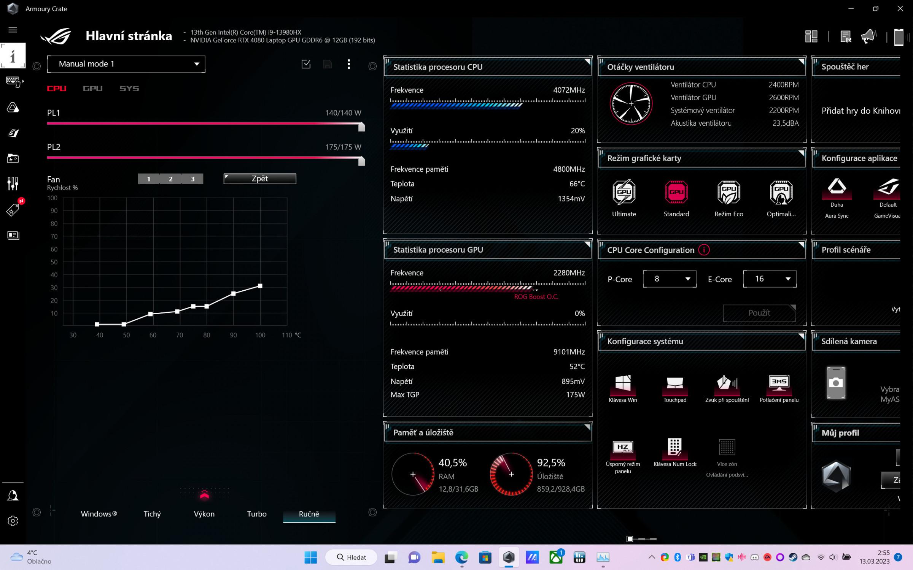Select fan preset 1
Screen dimensions: 913x570
pyautogui.click(x=149, y=179)
